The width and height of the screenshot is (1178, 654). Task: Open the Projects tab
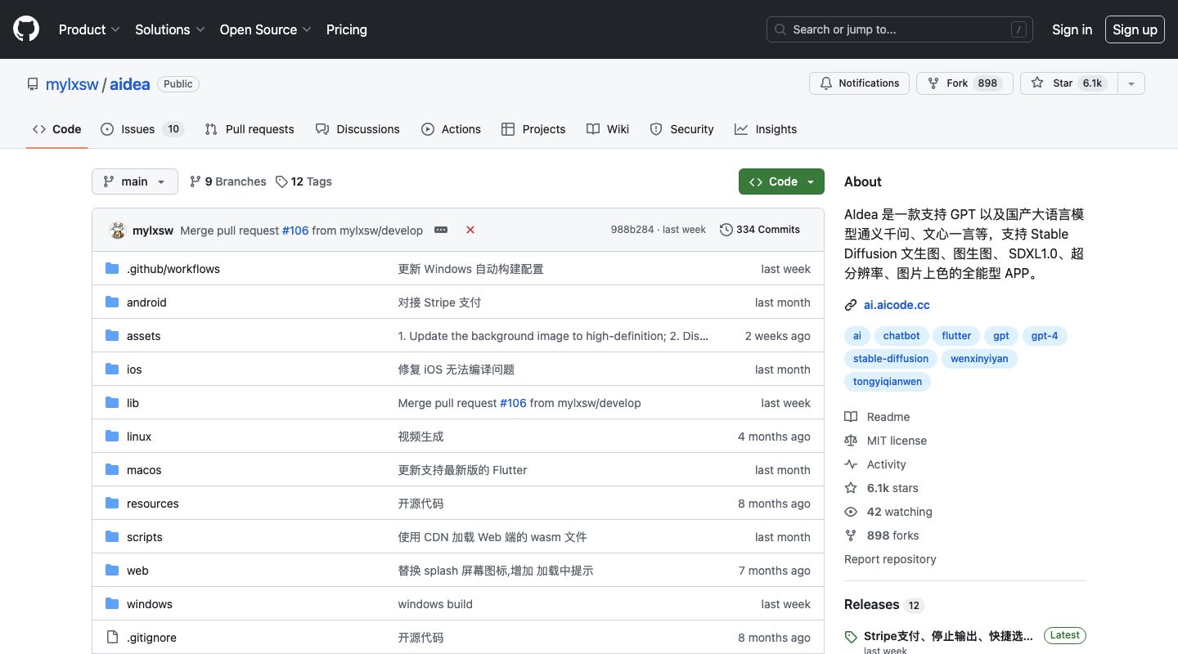click(x=533, y=129)
